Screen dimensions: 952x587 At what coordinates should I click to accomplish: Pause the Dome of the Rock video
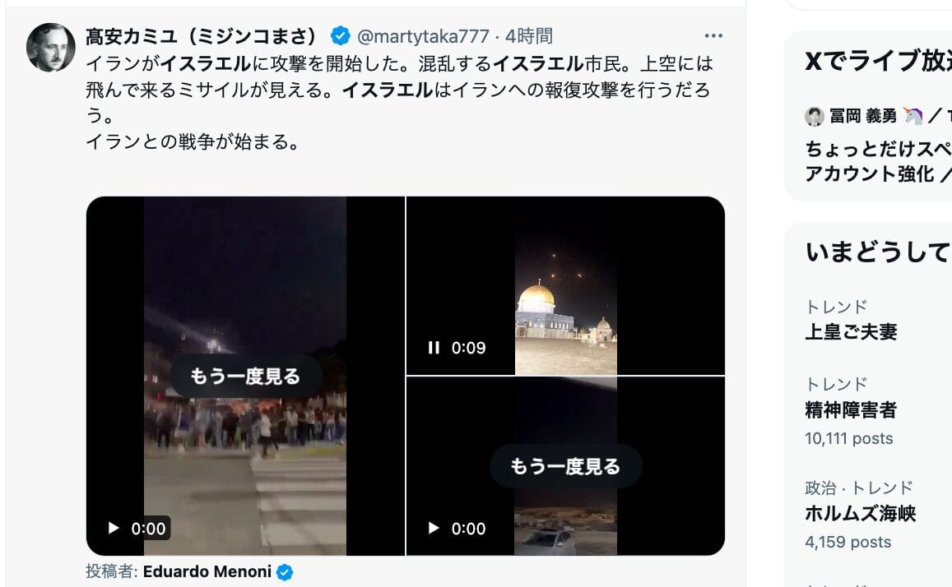coord(434,348)
